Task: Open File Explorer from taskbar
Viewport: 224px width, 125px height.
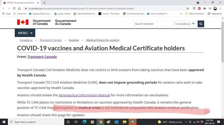Action: pos(124,122)
